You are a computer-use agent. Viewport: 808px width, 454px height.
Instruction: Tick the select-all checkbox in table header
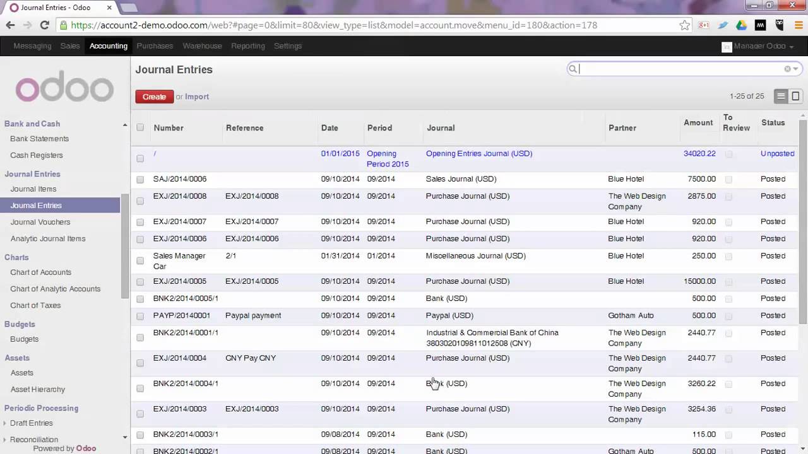(x=140, y=127)
